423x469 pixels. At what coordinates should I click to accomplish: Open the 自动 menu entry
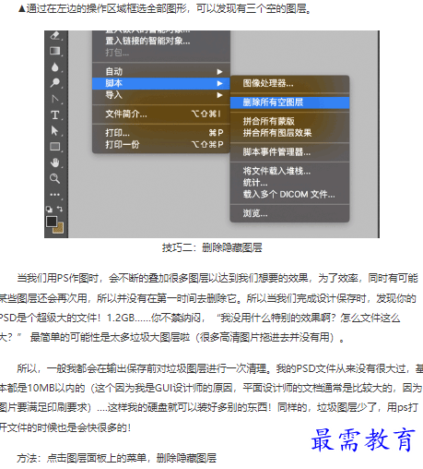pos(161,72)
